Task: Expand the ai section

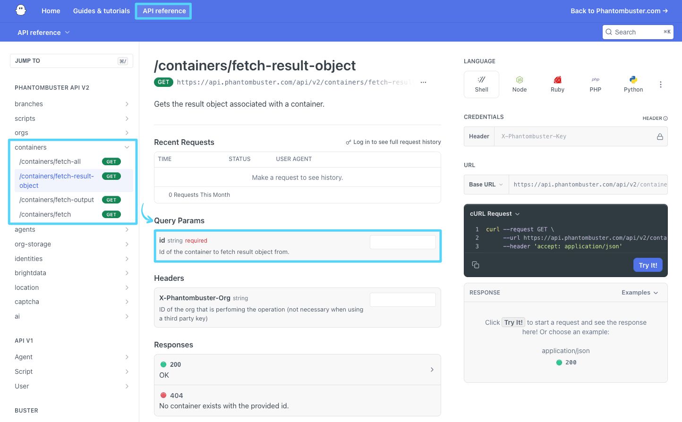Action: click(127, 316)
